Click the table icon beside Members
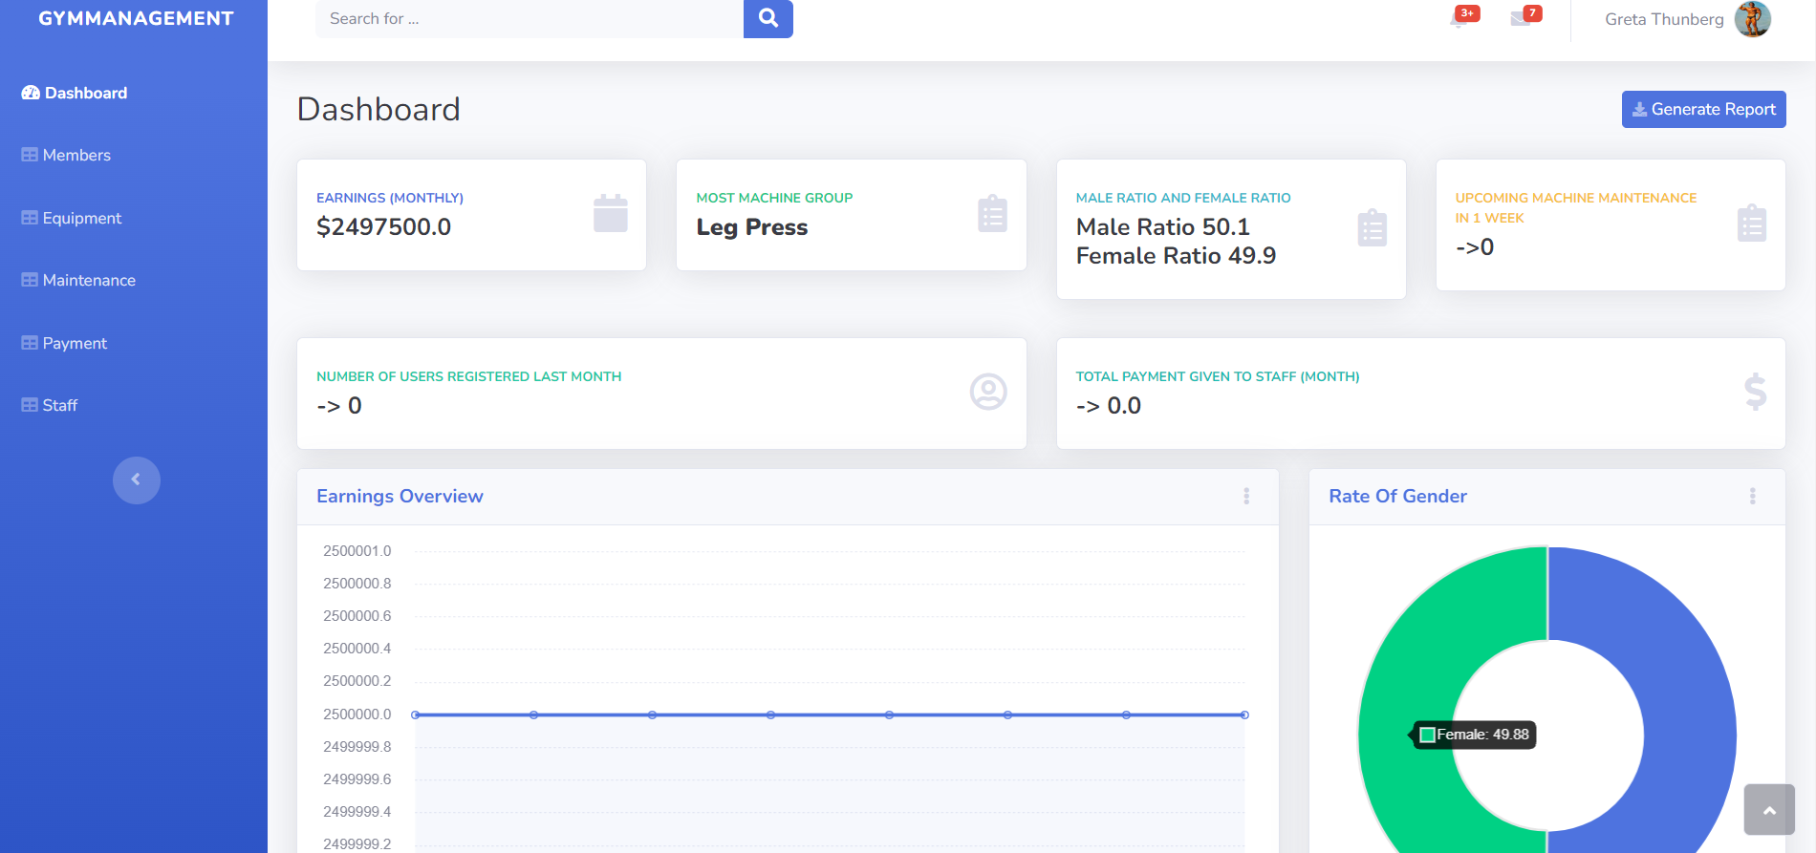Image resolution: width=1816 pixels, height=853 pixels. pyautogui.click(x=30, y=155)
